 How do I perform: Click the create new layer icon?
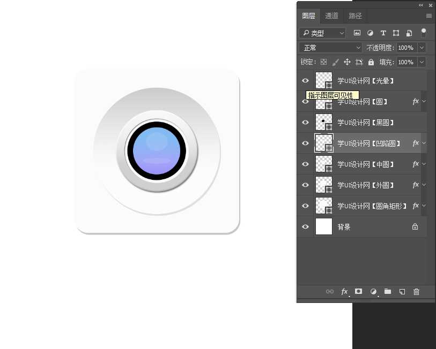(x=402, y=292)
